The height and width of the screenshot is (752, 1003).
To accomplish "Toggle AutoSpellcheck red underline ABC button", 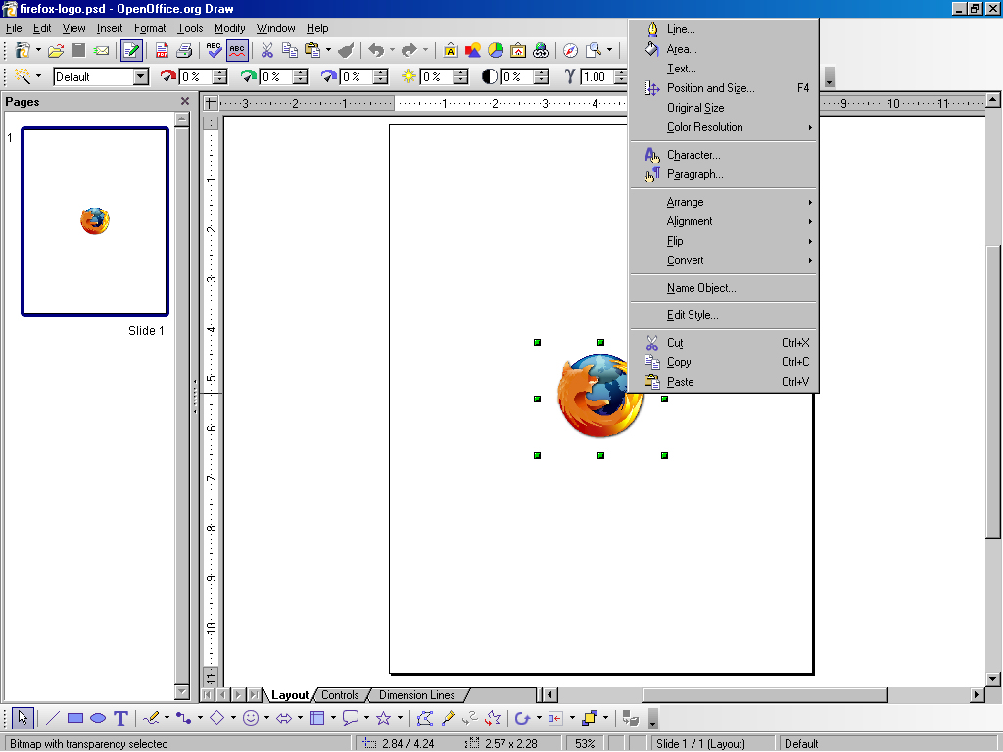I will 237,50.
